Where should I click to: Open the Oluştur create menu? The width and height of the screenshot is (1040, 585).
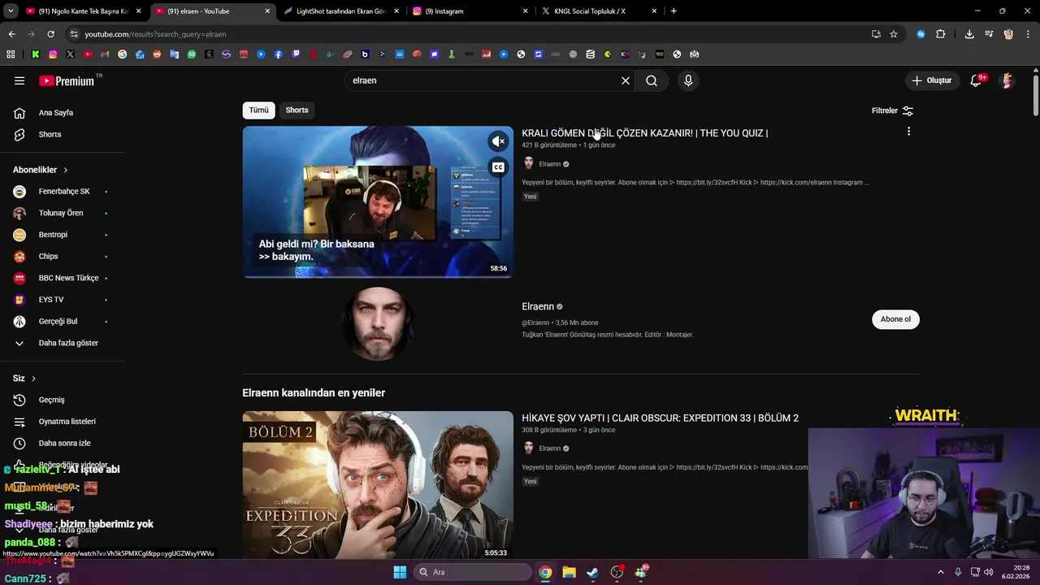[931, 80]
